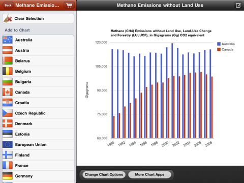Viewport: 244px width, 183px height.
Task: Click the red Canada legend swatch
Action: click(219, 49)
